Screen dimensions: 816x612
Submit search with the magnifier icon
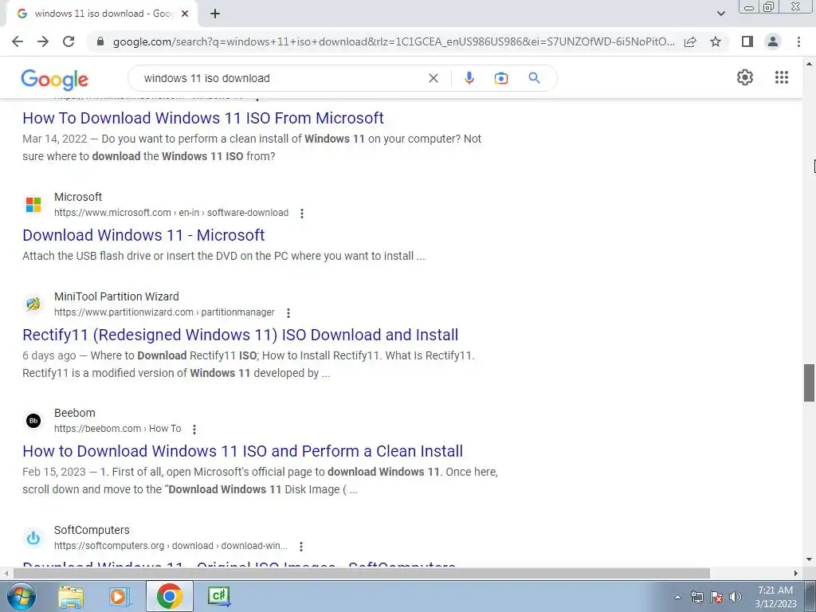(534, 78)
